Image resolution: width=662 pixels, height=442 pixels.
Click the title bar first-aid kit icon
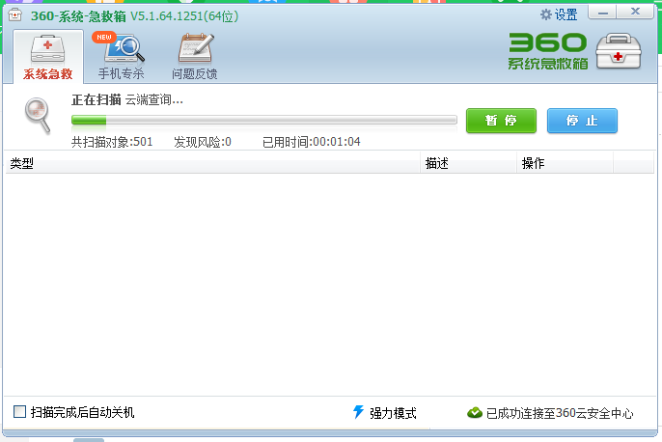[x=15, y=15]
